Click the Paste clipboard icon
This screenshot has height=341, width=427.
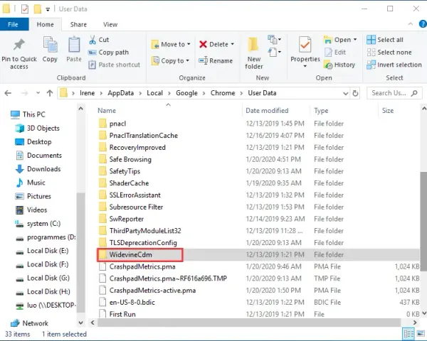[74, 50]
